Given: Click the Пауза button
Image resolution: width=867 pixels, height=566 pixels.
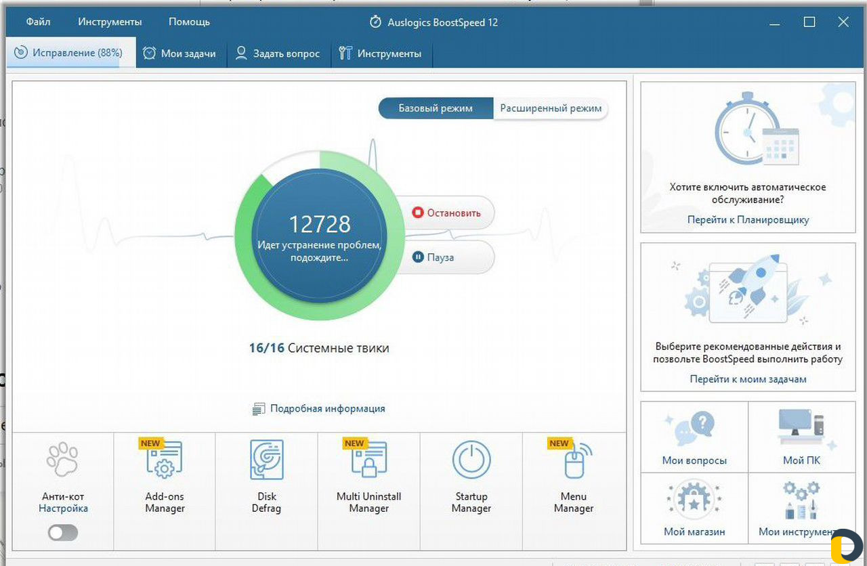Looking at the screenshot, I should [x=447, y=257].
